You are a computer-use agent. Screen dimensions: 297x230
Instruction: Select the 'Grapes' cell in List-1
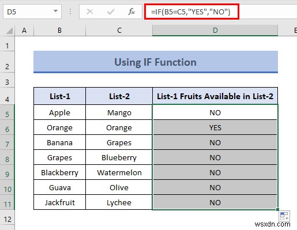coord(59,157)
